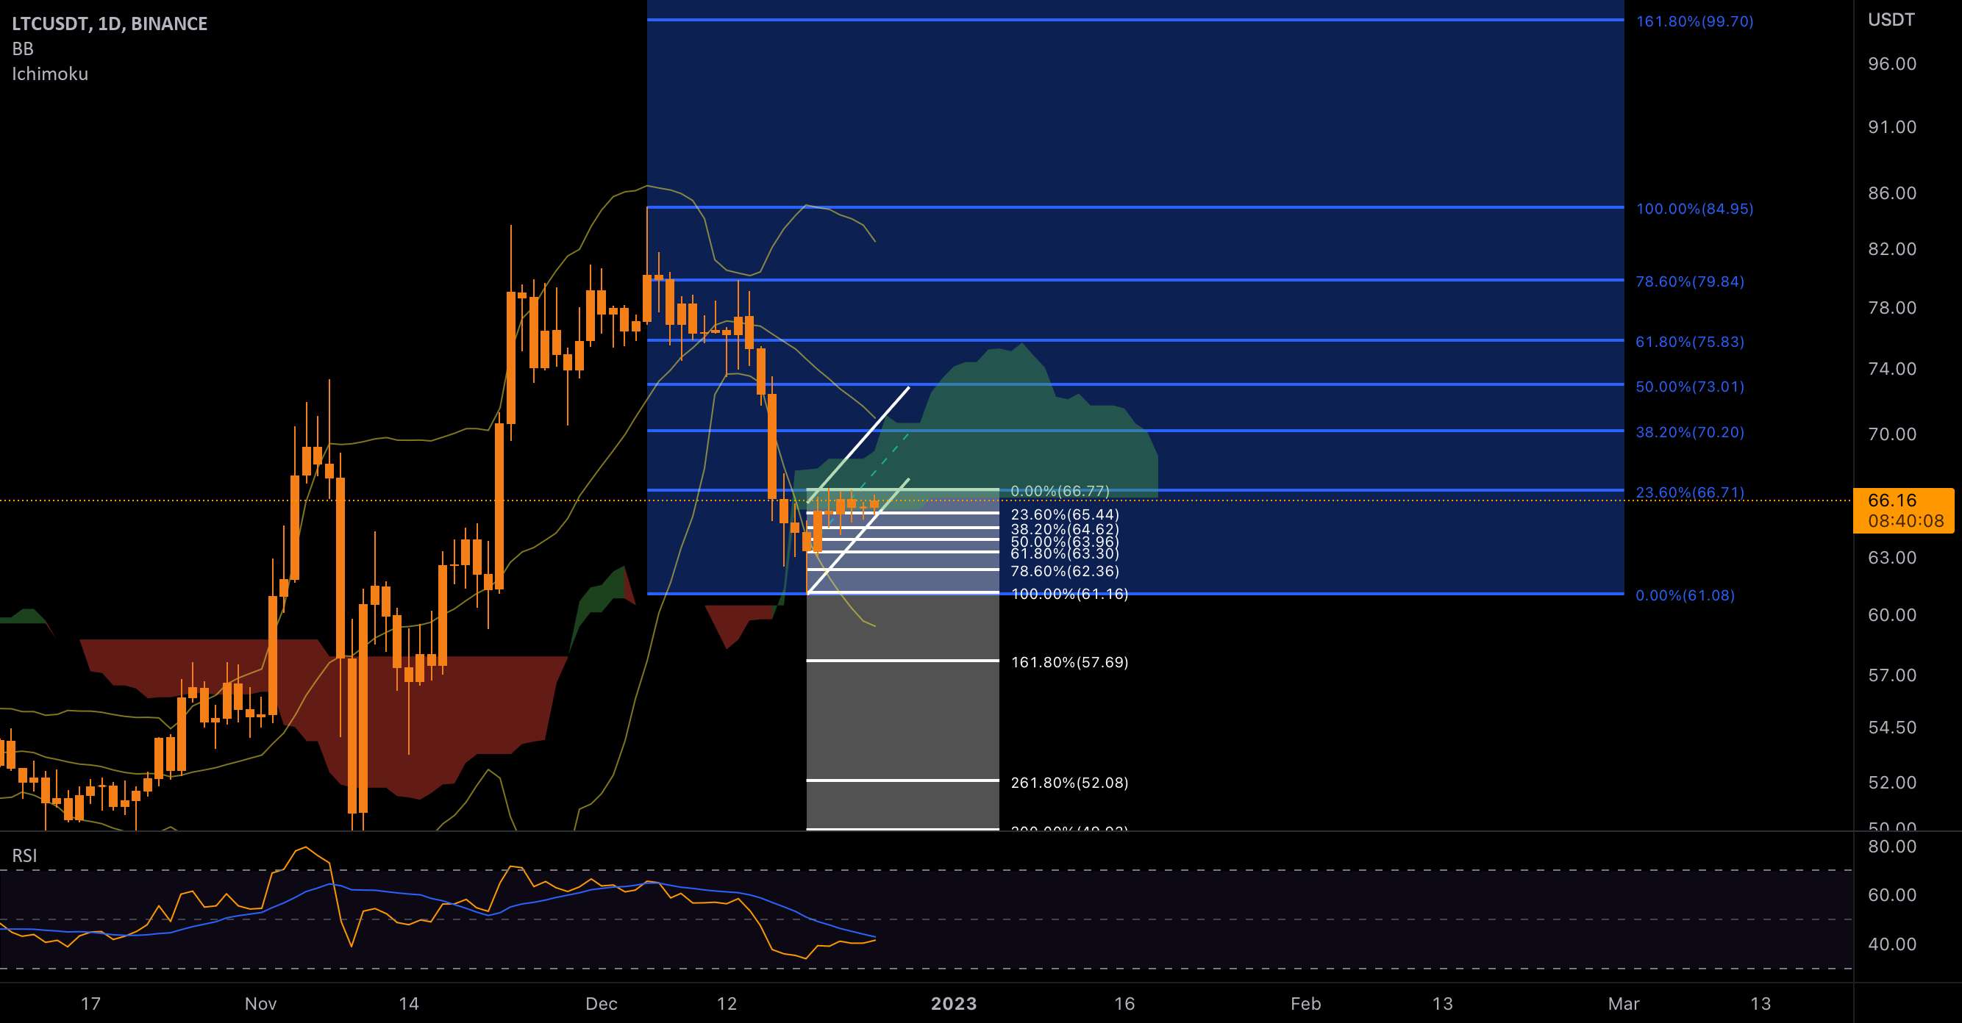
Task: Click the Nov label on time axis
Action: tap(260, 1003)
